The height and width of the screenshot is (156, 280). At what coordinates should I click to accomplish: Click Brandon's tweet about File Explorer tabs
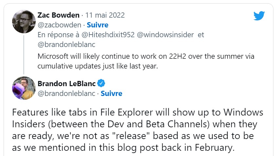pyautogui.click(x=137, y=130)
